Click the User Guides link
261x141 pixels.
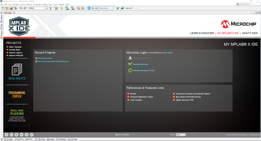(x=136, y=100)
